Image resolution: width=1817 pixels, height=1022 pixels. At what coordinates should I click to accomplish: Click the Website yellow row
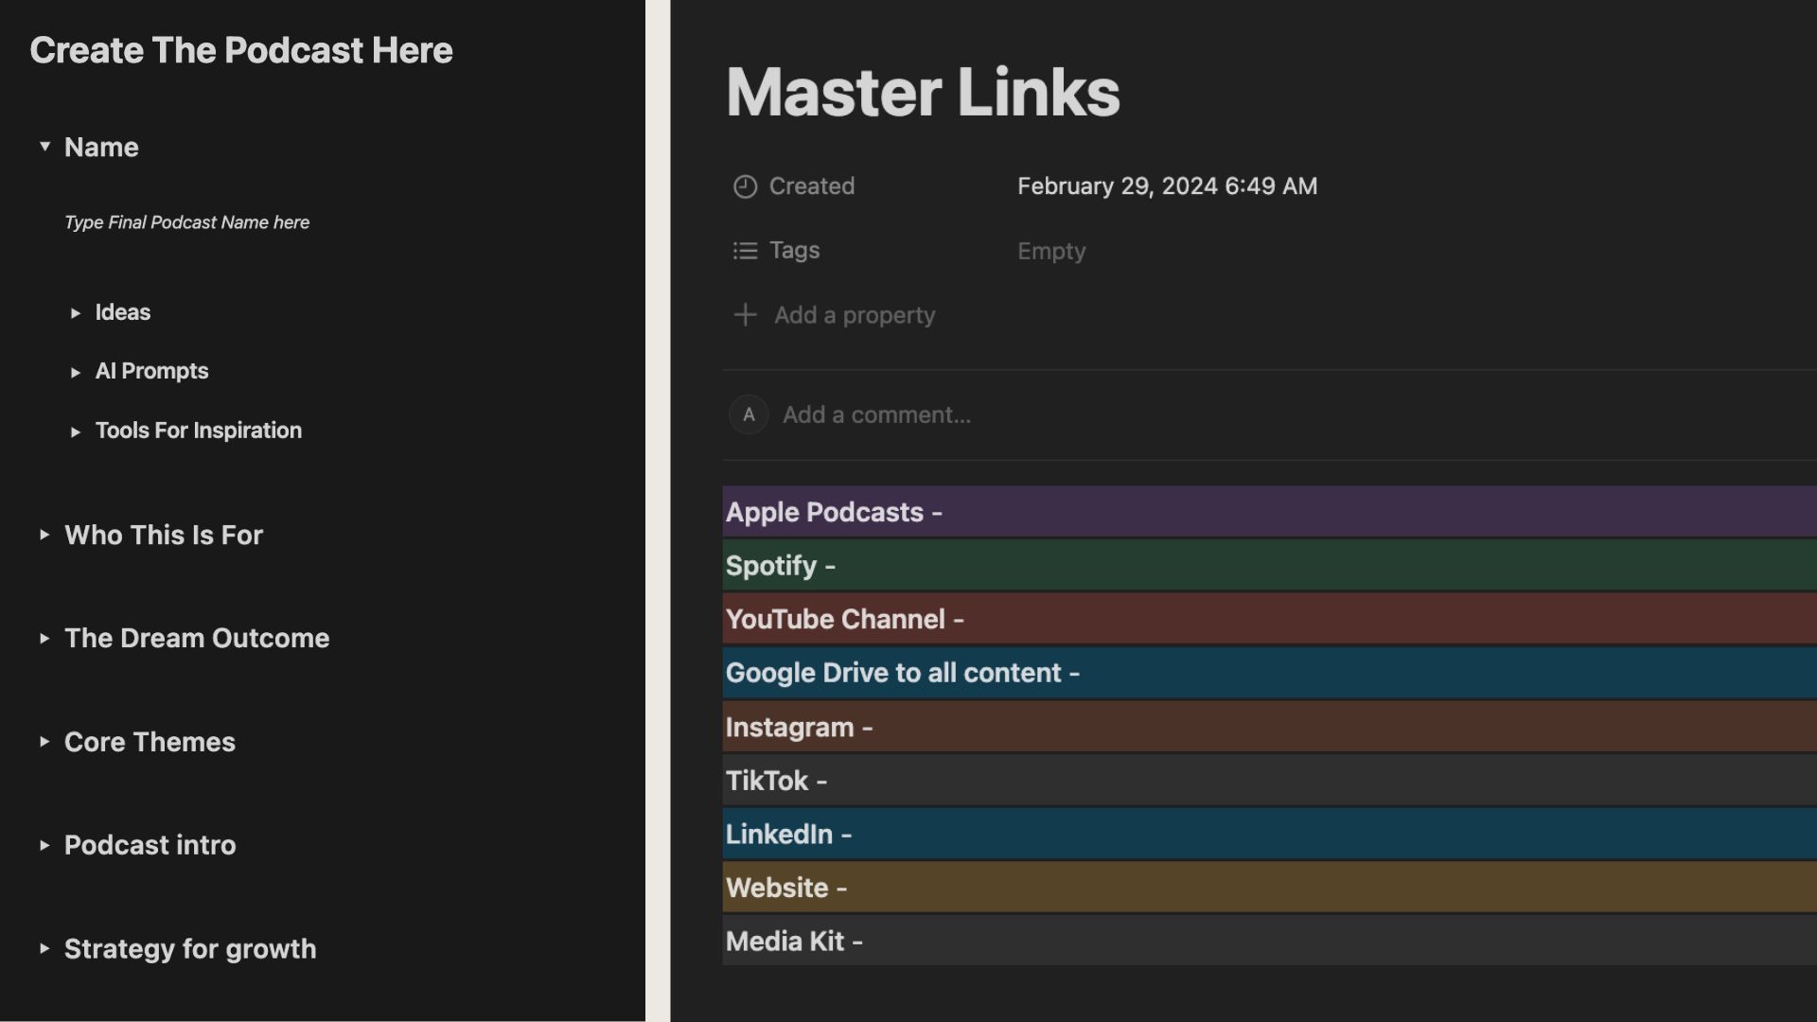tap(1269, 888)
